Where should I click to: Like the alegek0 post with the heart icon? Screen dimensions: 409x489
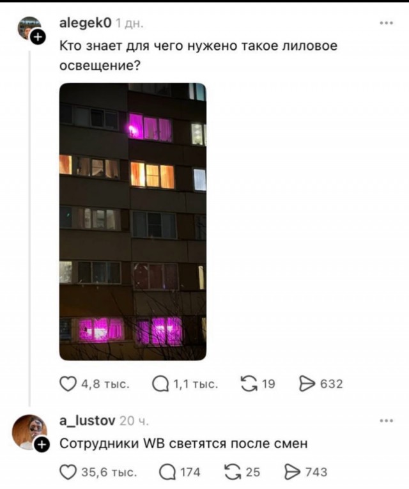68,384
